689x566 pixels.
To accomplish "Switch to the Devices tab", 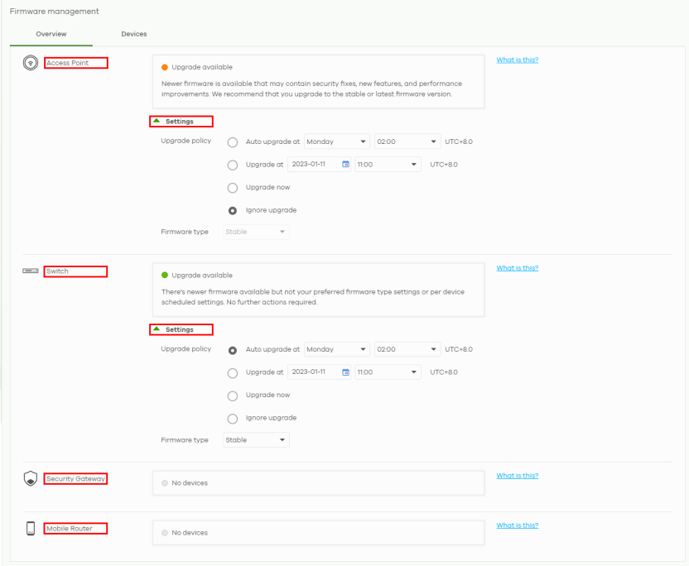I will tap(134, 34).
